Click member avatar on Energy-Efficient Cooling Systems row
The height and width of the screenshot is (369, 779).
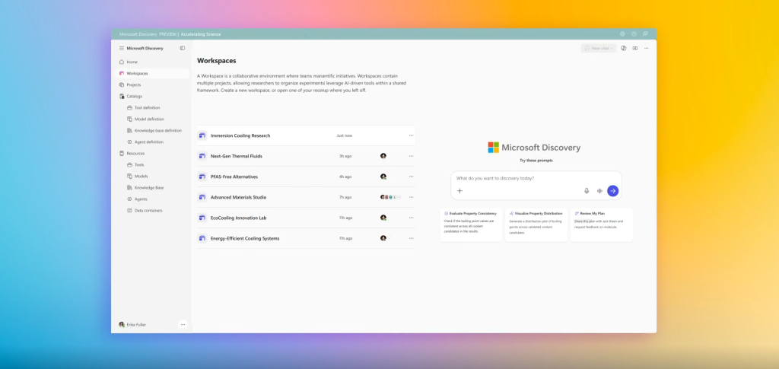point(383,238)
